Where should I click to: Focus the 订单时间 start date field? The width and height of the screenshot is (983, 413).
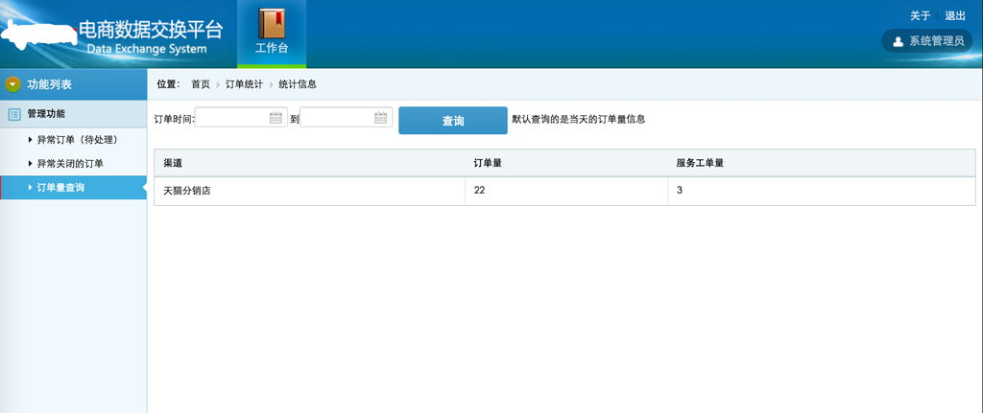pyautogui.click(x=232, y=119)
